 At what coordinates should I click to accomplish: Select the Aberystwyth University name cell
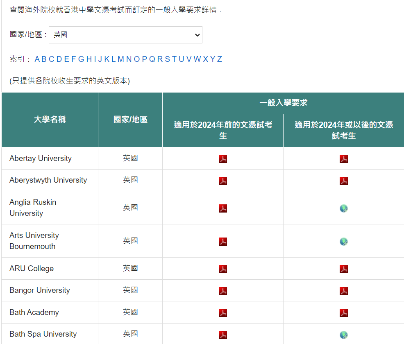(50, 180)
